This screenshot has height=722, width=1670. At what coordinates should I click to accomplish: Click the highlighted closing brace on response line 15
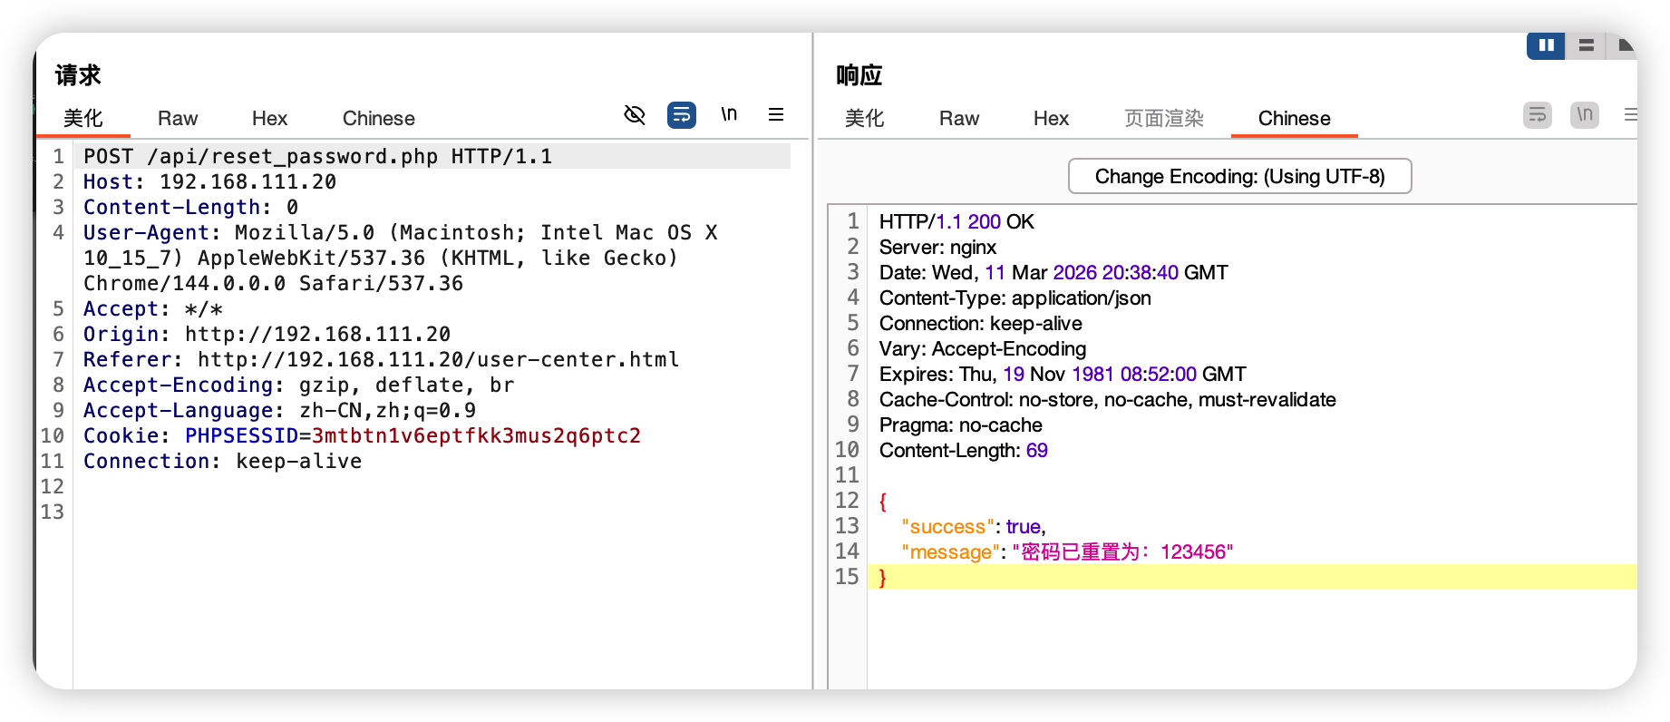(x=882, y=578)
